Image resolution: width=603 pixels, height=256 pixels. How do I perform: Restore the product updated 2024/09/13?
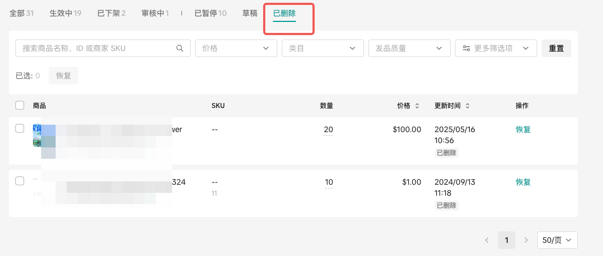pos(523,182)
